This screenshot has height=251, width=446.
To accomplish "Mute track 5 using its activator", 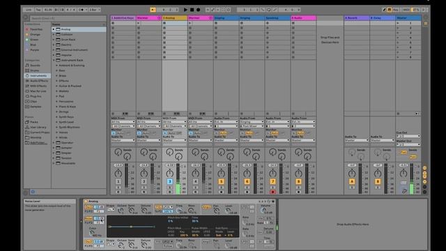I will [x=222, y=181].
